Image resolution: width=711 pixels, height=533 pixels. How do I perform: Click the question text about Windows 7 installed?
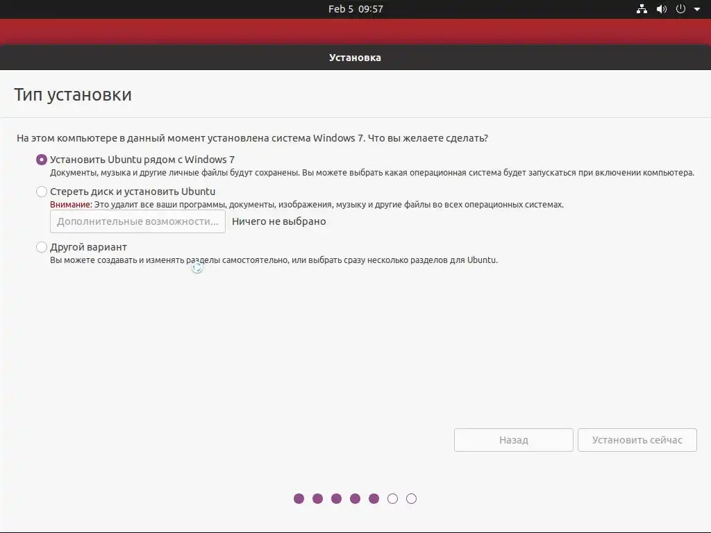coord(252,138)
